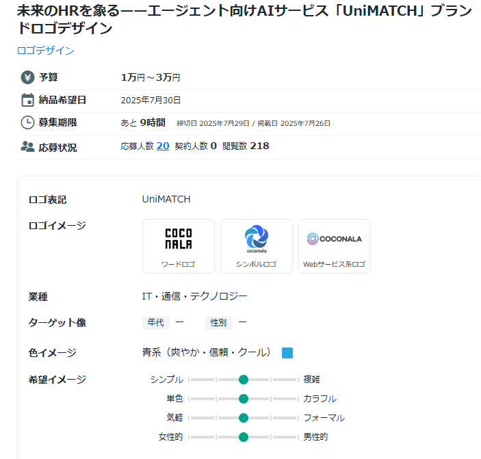Select the blue coconala symbol logo image
The image size is (481, 459).
click(x=257, y=239)
